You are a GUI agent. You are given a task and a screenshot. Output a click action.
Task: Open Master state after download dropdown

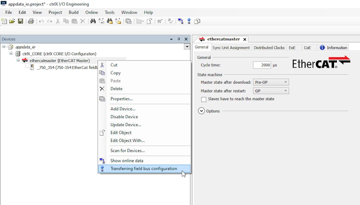click(271, 82)
